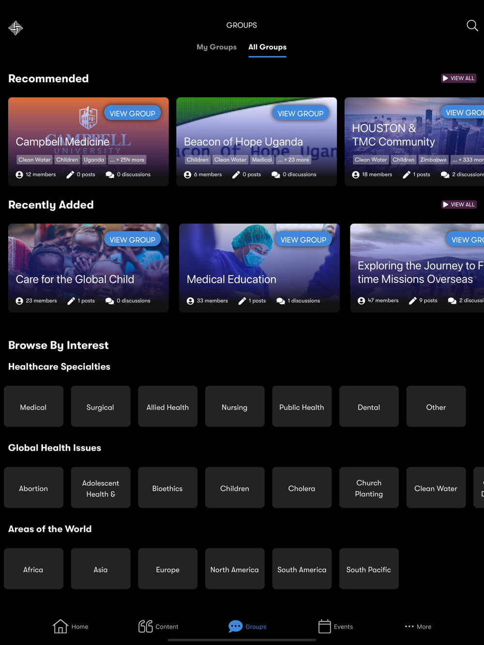Image resolution: width=484 pixels, height=645 pixels.
Task: Click Clean Water tag on Campbell Medicine
Action: pyautogui.click(x=34, y=160)
